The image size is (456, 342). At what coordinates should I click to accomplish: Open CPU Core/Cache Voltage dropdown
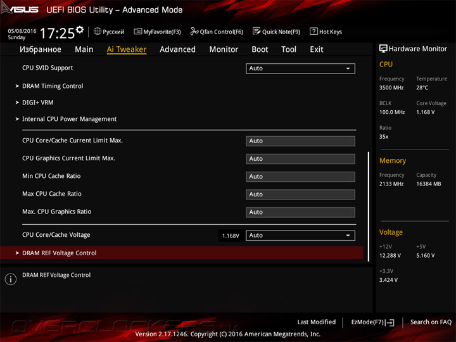coord(300,236)
